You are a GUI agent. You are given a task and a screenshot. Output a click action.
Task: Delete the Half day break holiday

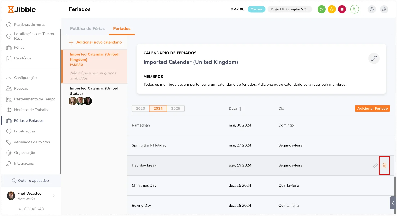click(384, 165)
